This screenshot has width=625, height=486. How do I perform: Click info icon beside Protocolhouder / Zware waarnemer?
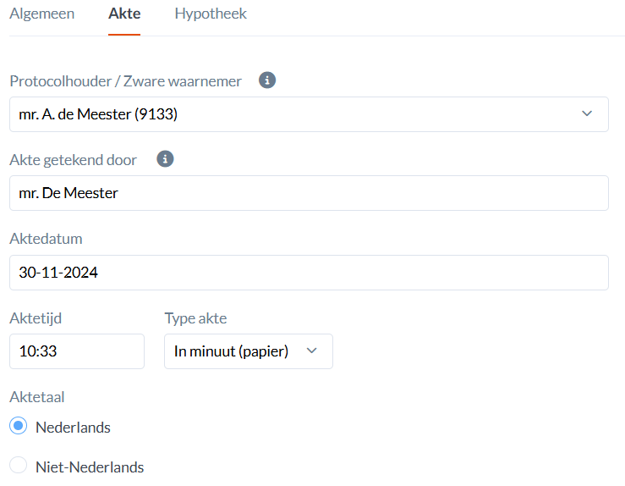tap(267, 80)
